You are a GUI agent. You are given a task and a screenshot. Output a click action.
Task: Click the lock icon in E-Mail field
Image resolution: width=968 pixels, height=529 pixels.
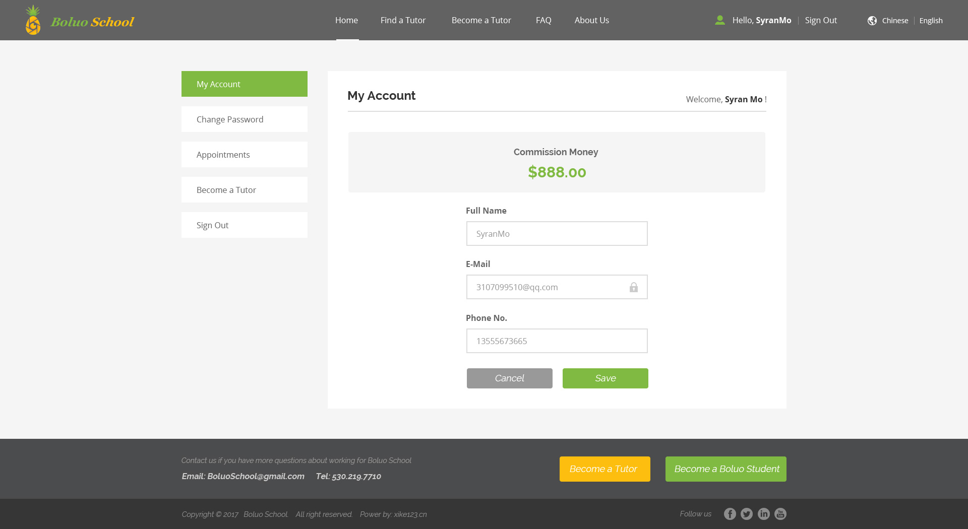(x=634, y=287)
